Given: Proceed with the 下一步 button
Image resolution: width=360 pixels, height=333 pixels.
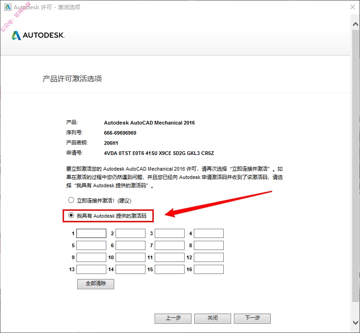Looking at the screenshot, I should (x=252, y=318).
